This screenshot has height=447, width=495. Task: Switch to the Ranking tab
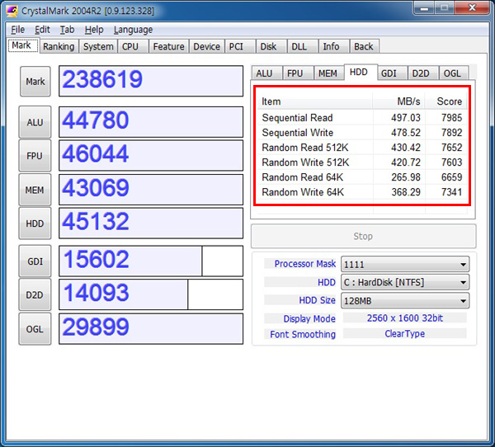[x=59, y=46]
